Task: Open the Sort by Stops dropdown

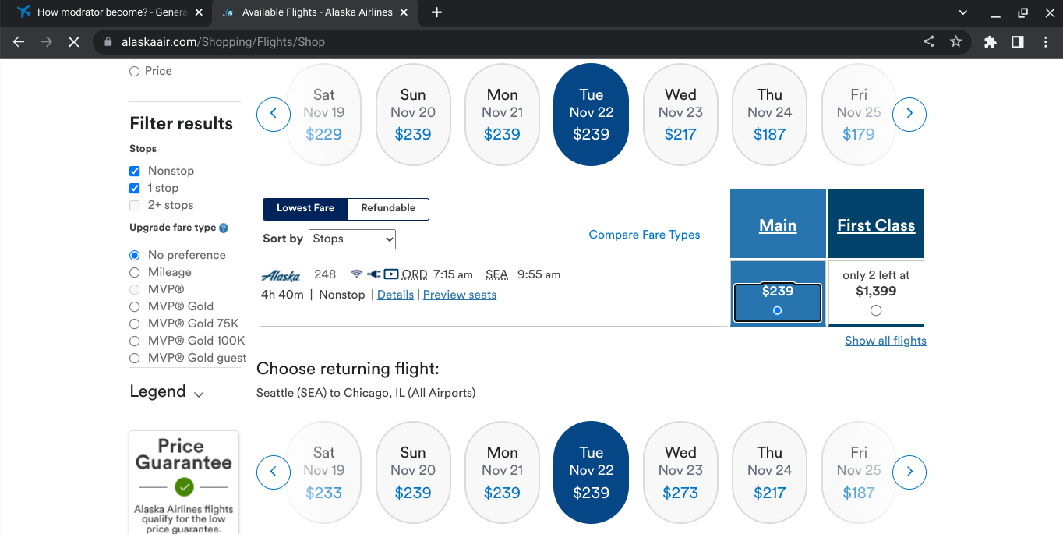Action: [x=352, y=239]
